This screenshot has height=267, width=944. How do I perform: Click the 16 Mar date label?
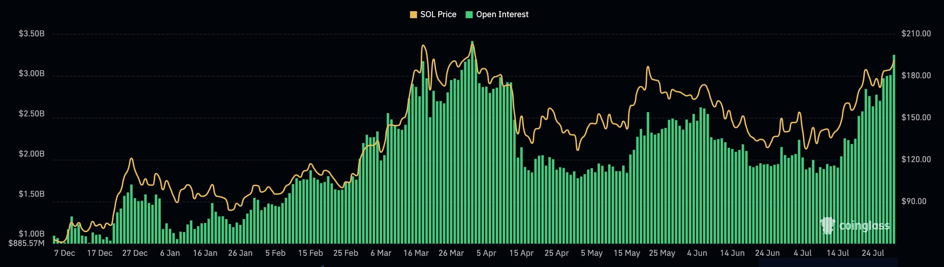pos(416,253)
